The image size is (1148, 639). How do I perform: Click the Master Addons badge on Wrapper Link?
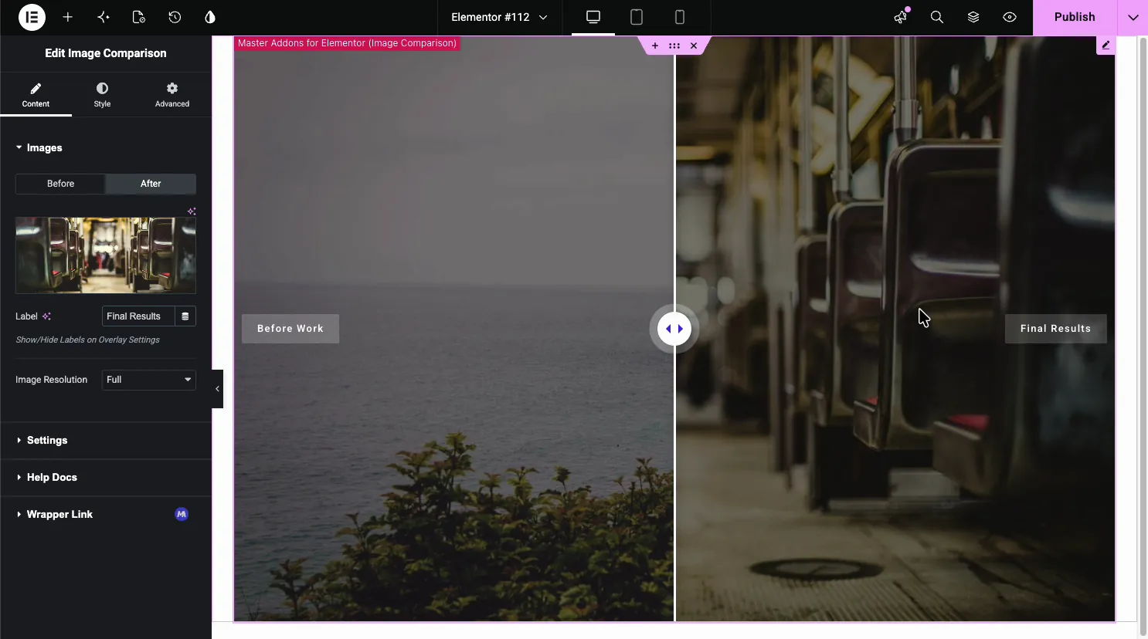coord(182,514)
